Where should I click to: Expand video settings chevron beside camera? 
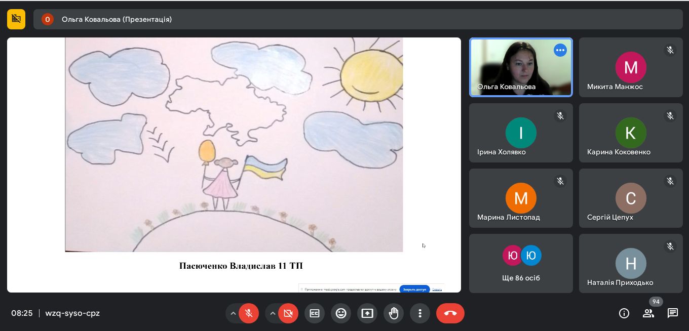(x=273, y=313)
